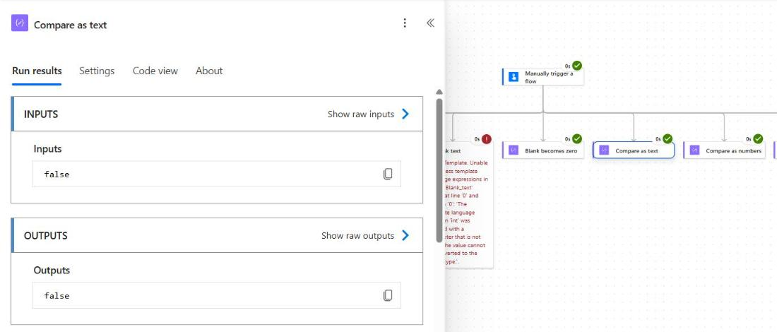This screenshot has width=777, height=332.
Task: Open the Settings tab
Action: [97, 71]
